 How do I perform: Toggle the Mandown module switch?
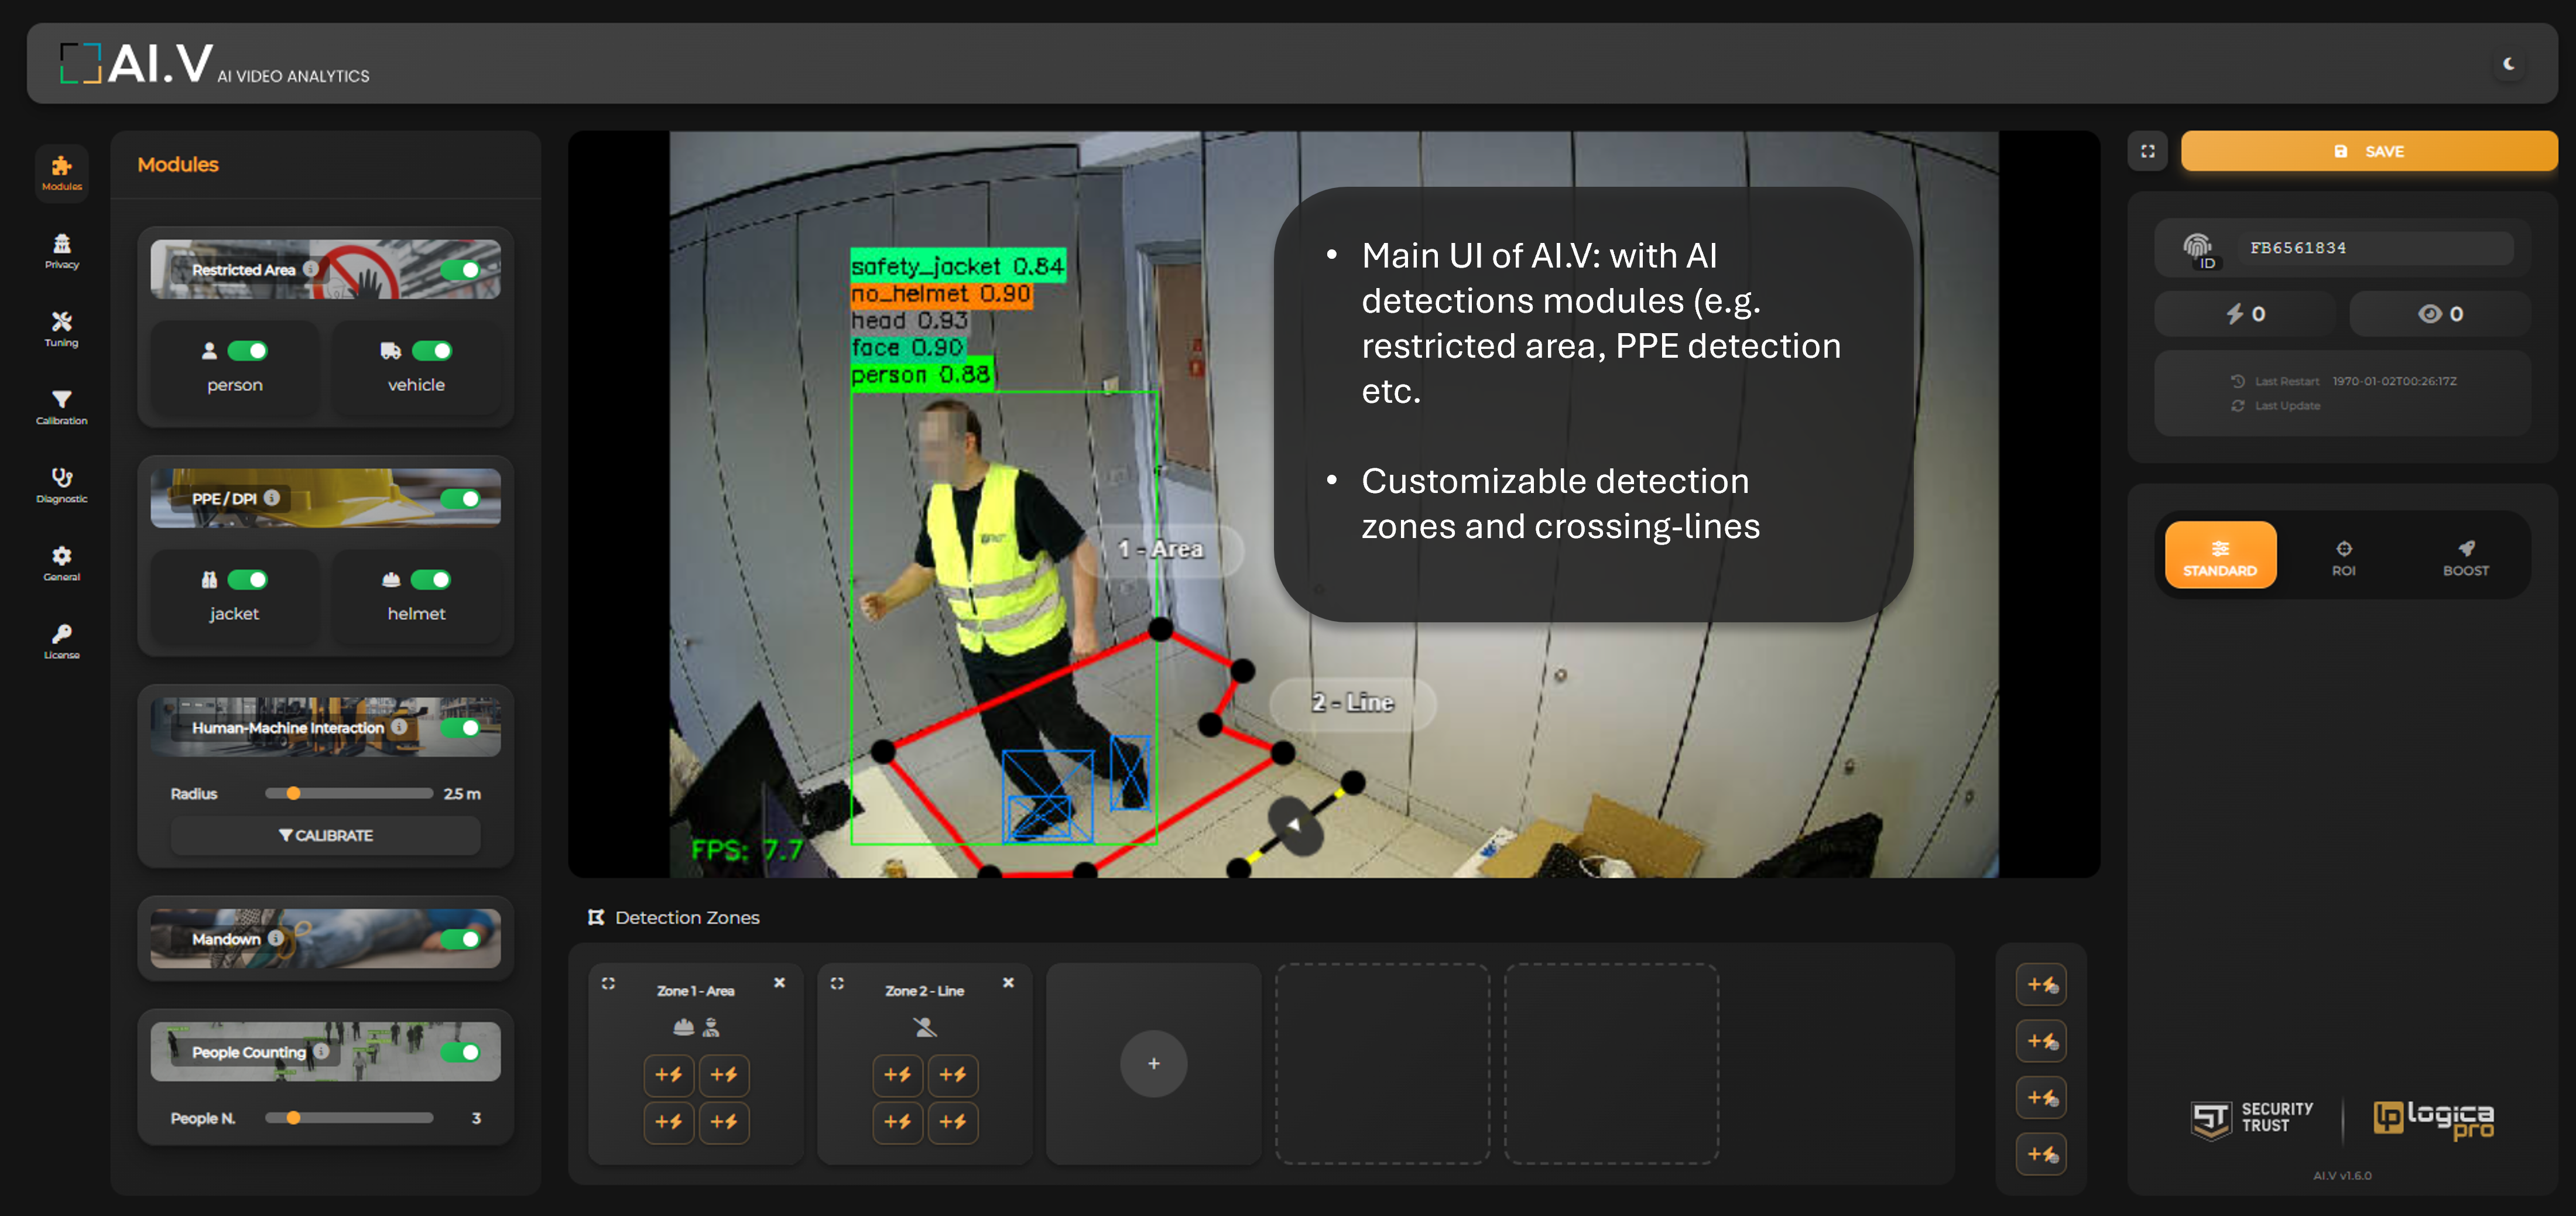coord(460,939)
